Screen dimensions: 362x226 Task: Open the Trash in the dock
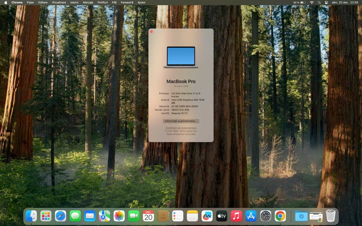tap(331, 216)
